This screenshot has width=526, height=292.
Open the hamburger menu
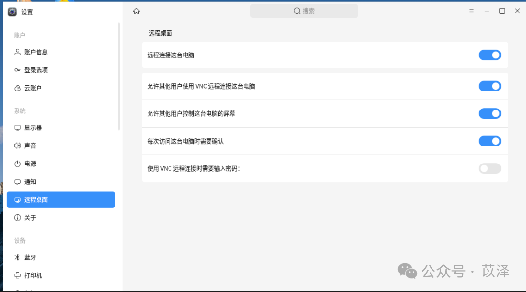click(471, 11)
